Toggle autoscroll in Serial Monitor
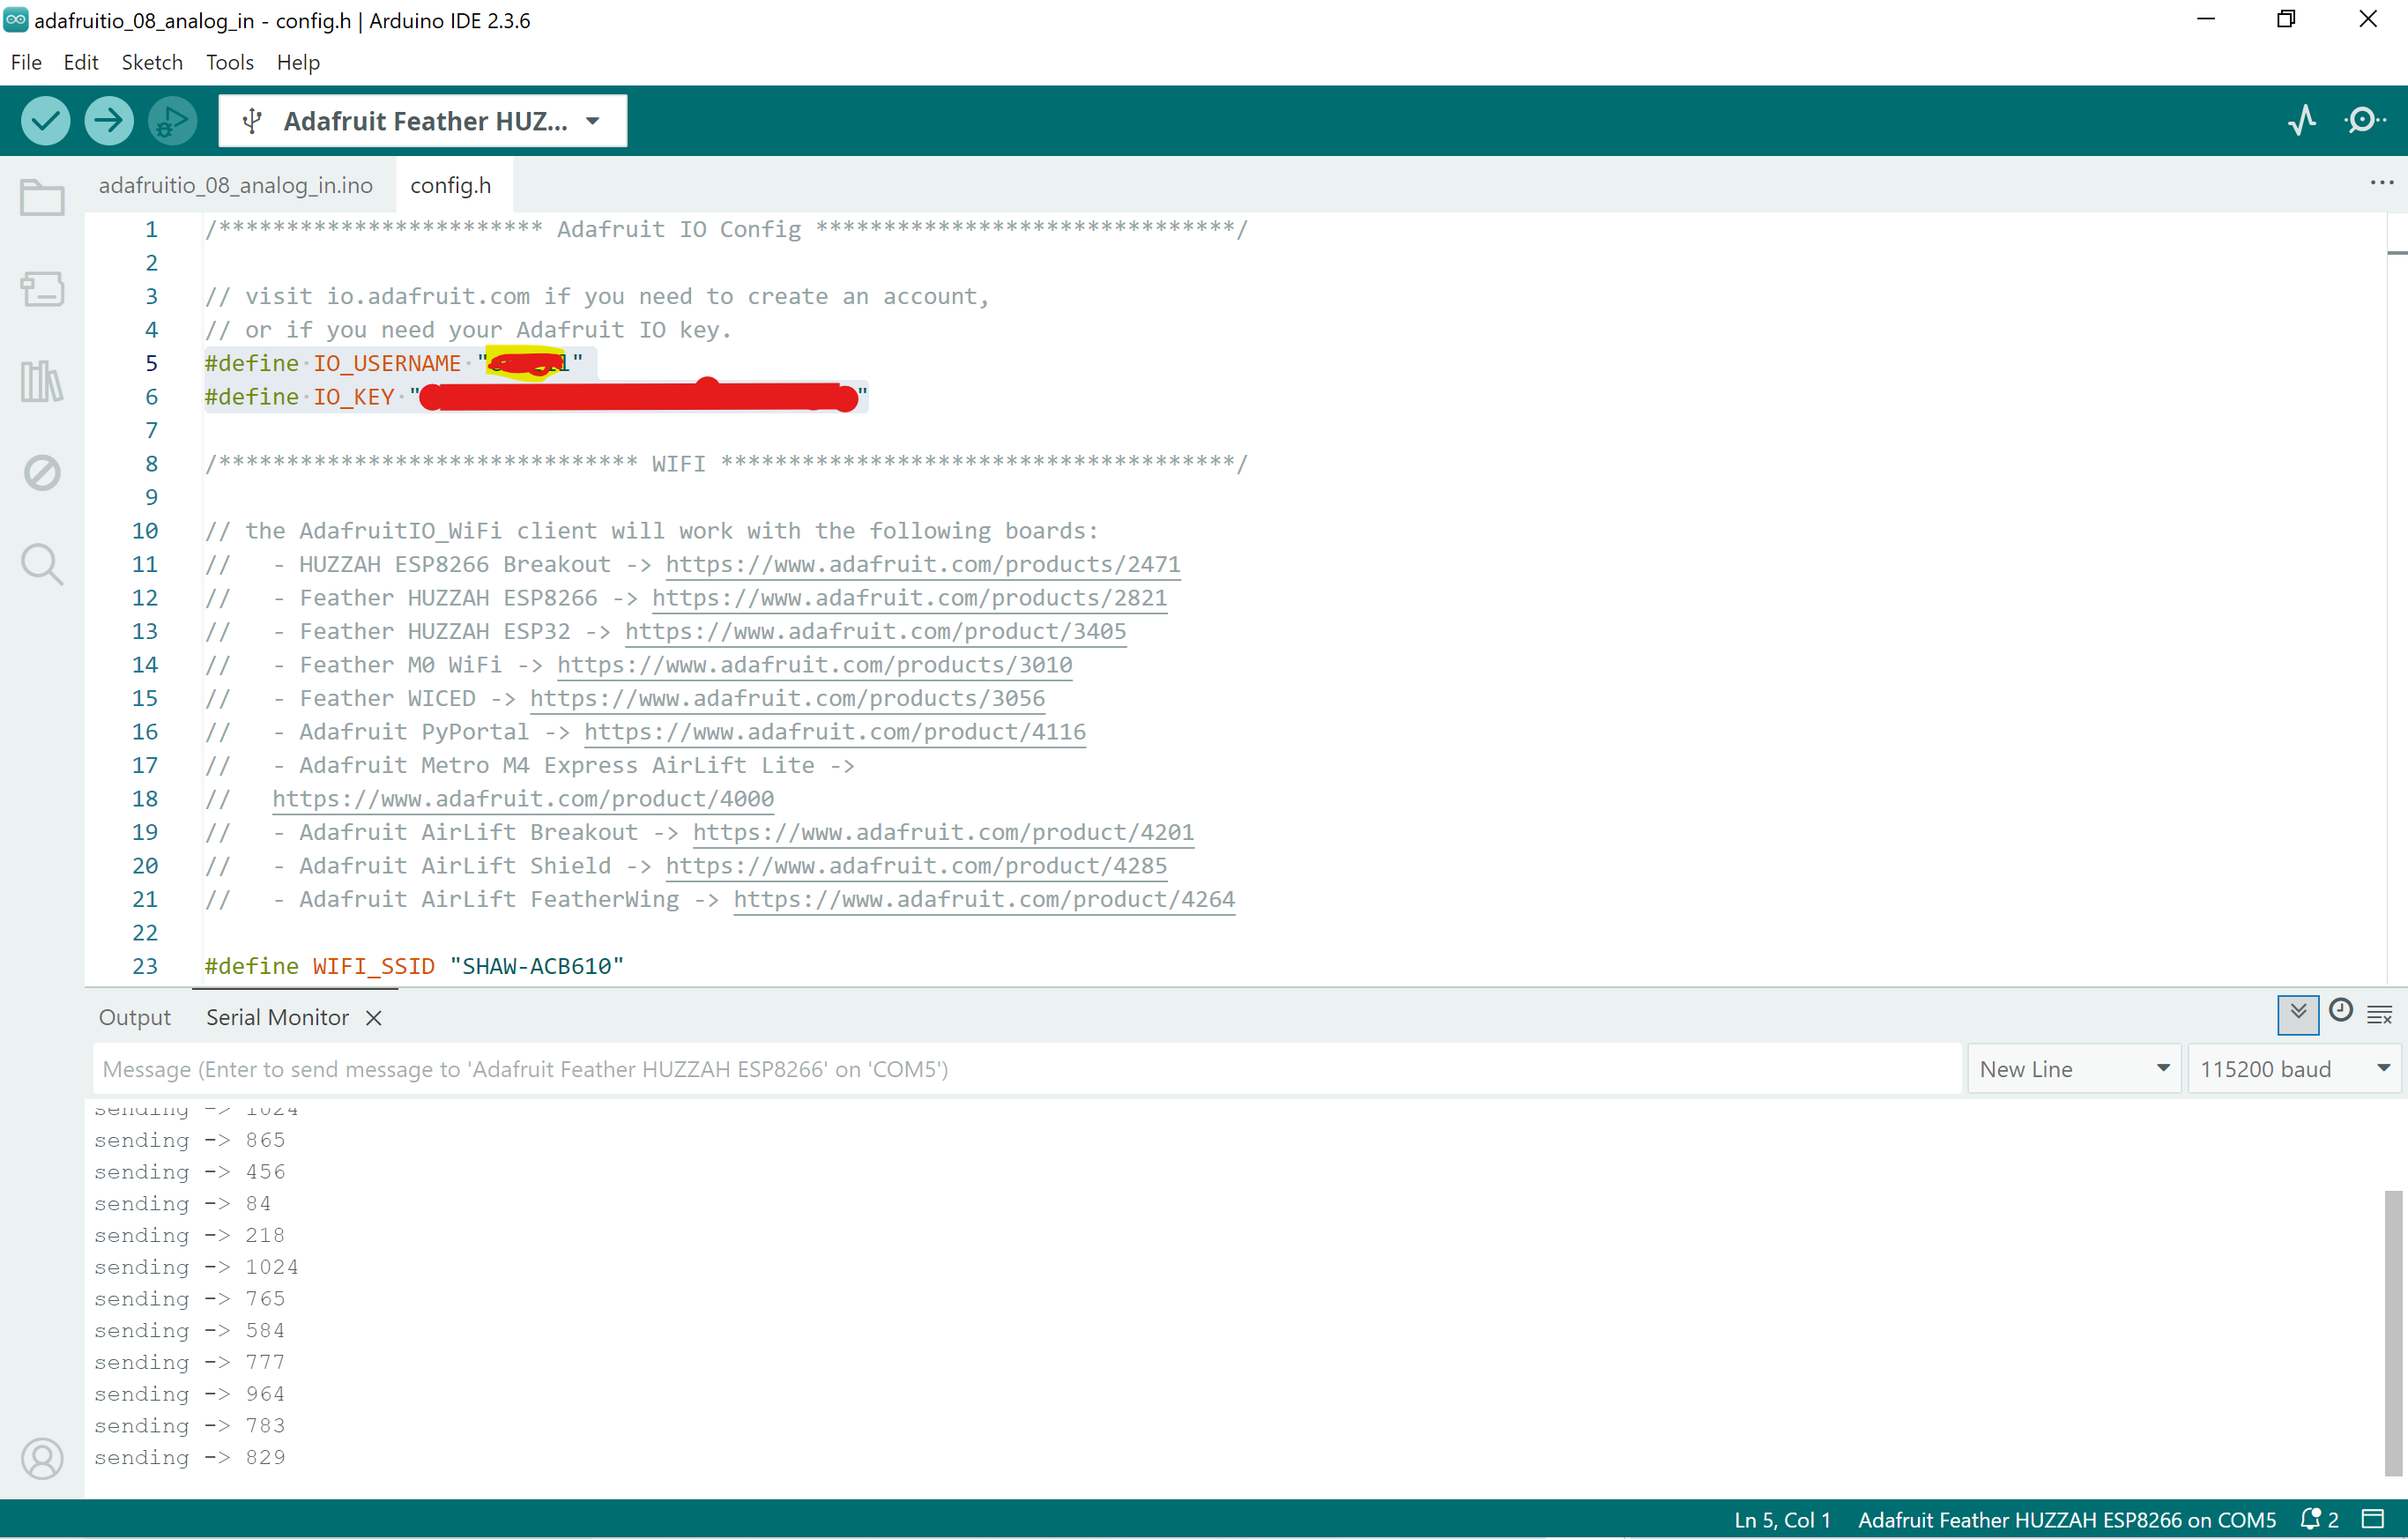 [2298, 1014]
